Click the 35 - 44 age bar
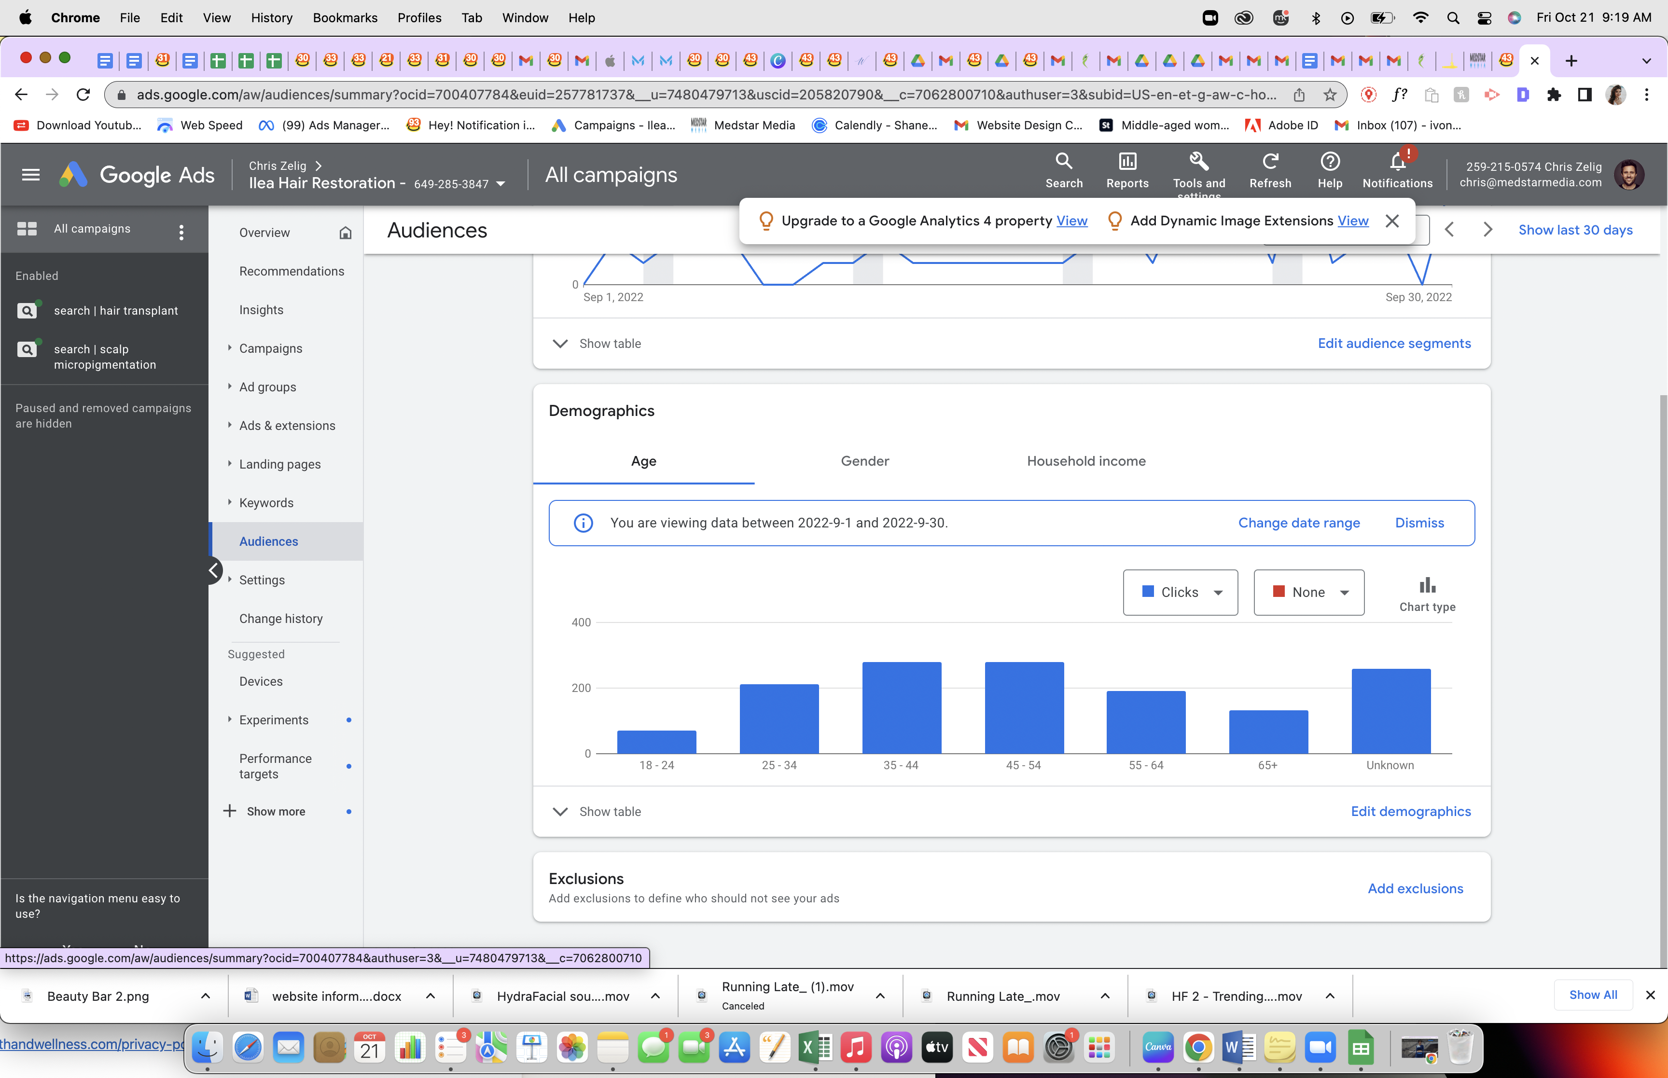This screenshot has height=1078, width=1668. [902, 708]
